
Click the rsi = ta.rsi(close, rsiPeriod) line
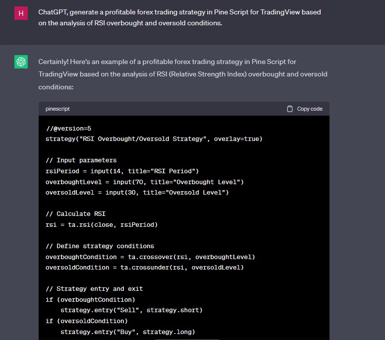click(x=102, y=225)
